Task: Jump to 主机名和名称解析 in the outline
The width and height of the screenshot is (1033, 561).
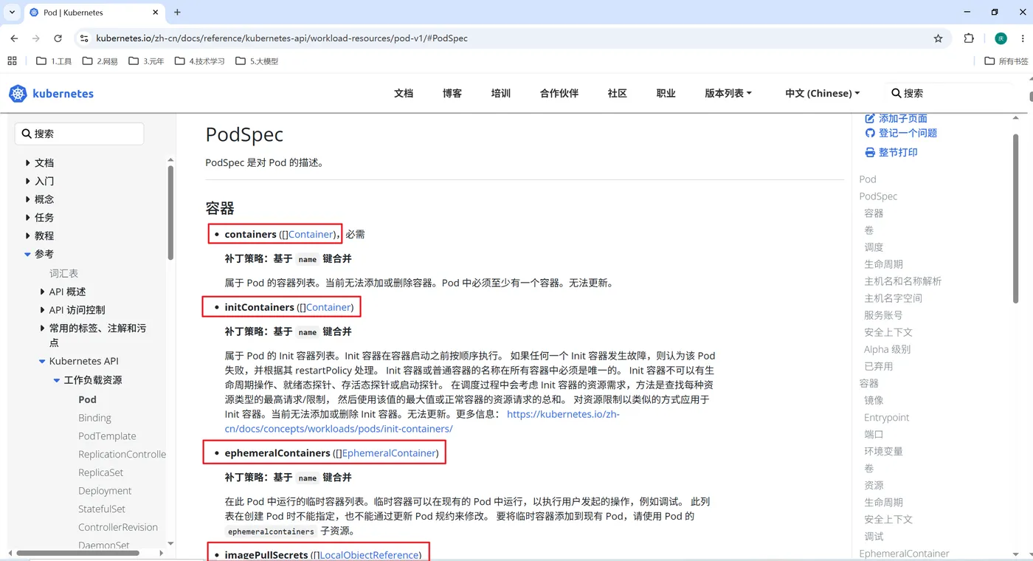Action: coord(902,281)
